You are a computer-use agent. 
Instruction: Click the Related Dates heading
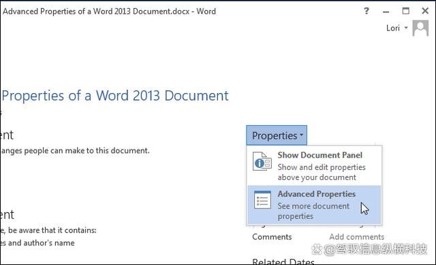pyautogui.click(x=283, y=262)
